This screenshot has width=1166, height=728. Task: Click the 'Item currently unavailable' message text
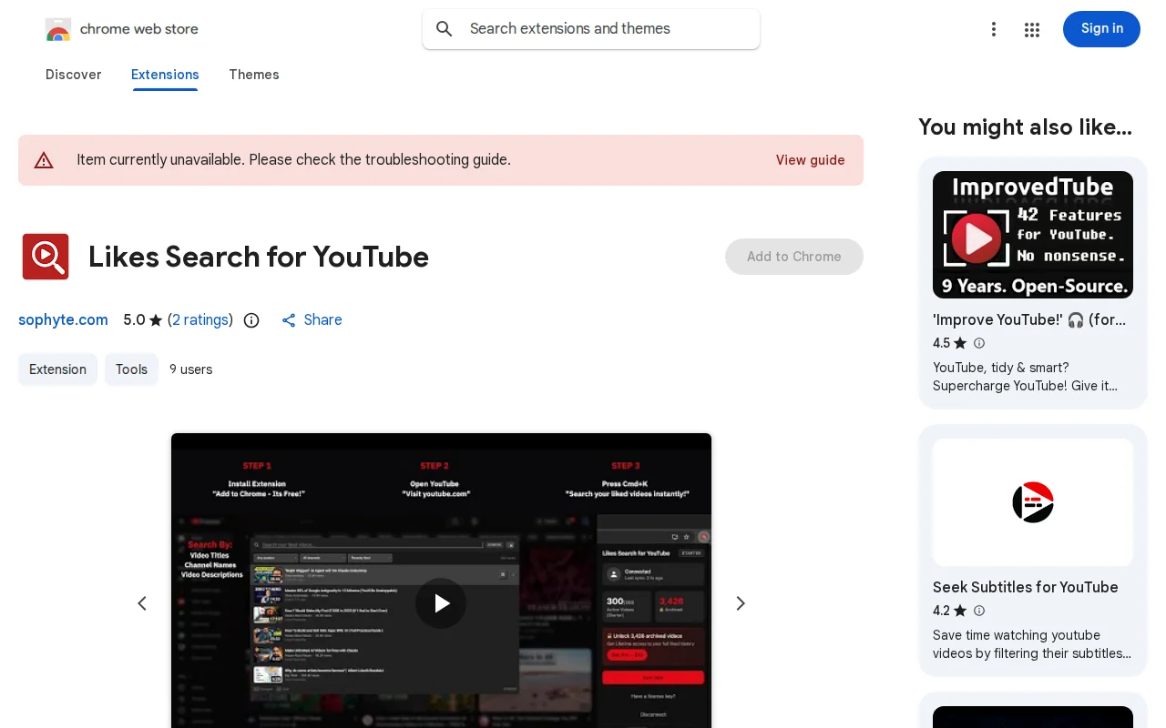coord(293,160)
